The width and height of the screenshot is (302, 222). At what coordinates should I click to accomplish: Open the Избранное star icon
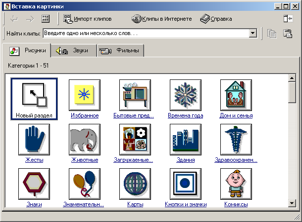tap(85, 95)
